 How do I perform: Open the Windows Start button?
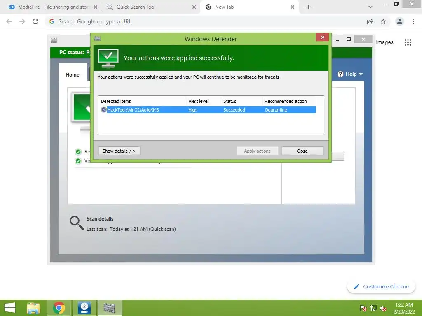10,308
